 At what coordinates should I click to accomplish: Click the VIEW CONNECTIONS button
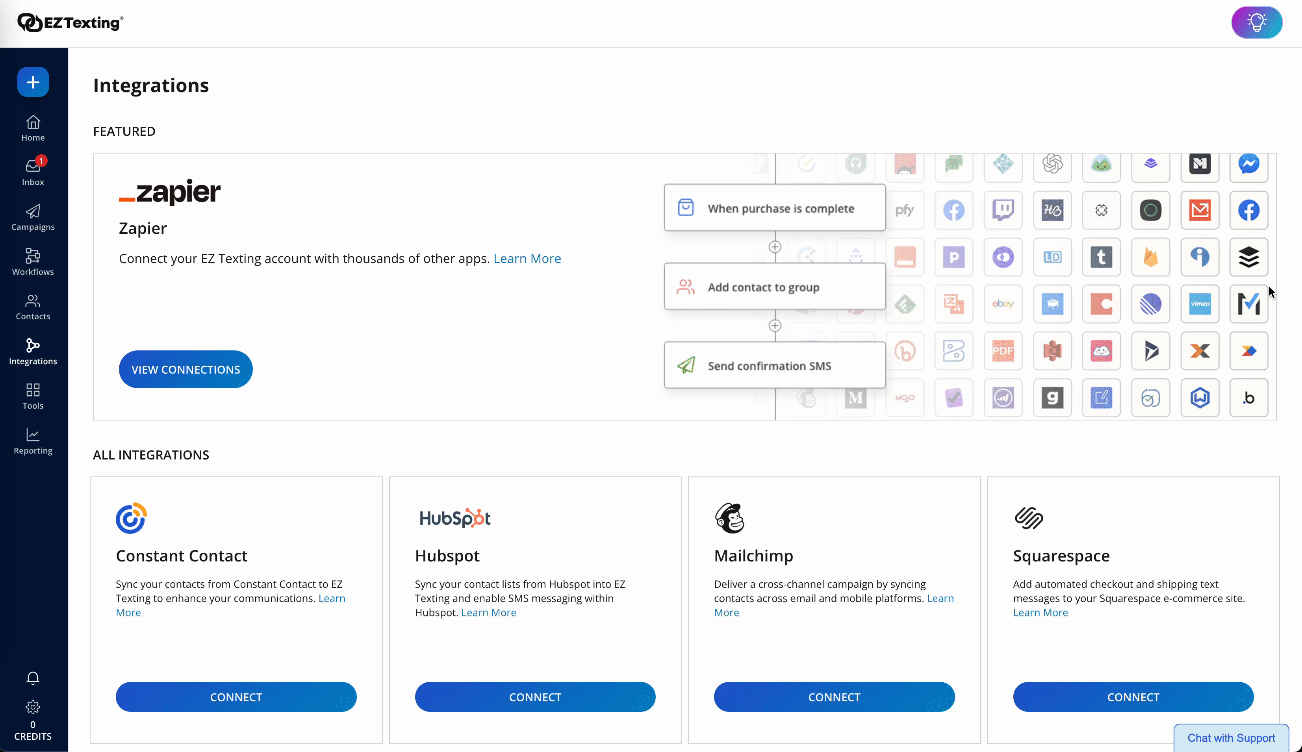pos(185,369)
